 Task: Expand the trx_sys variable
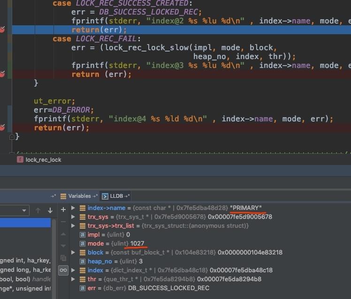73,217
